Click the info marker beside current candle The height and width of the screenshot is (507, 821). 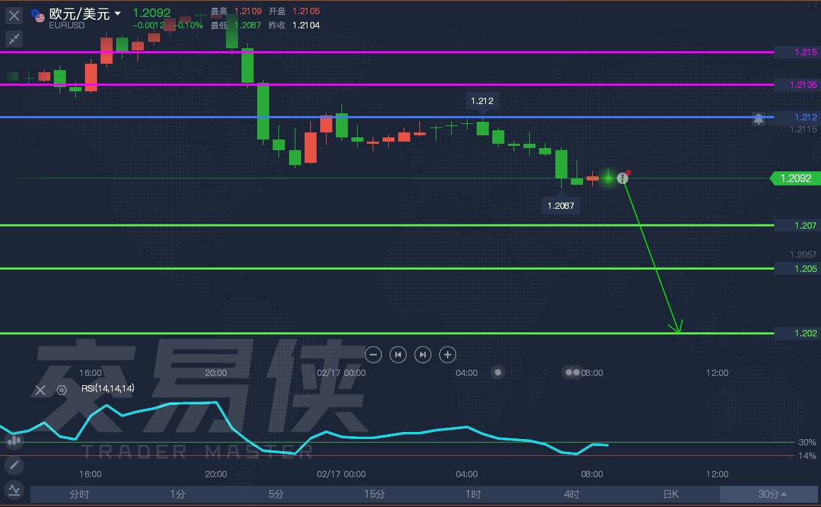pos(623,178)
